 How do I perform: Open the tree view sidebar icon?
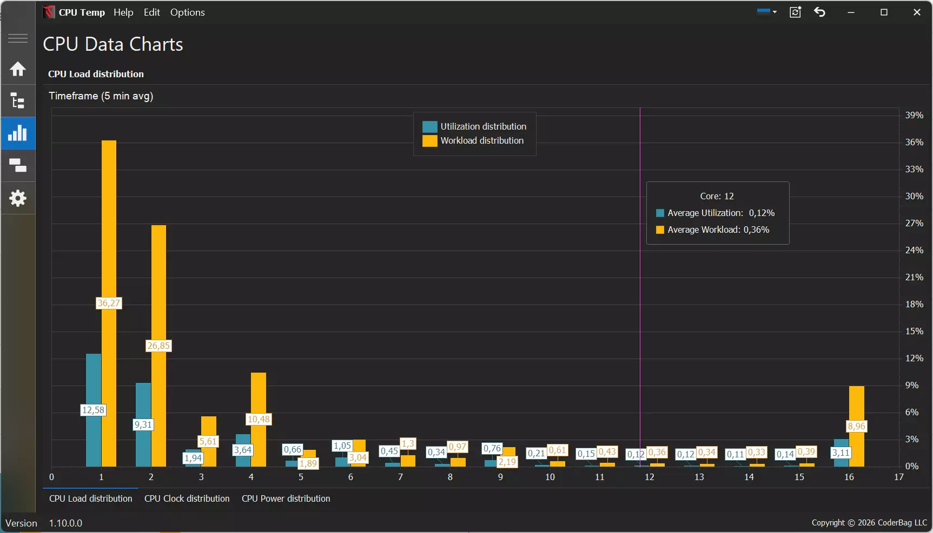[x=18, y=101]
